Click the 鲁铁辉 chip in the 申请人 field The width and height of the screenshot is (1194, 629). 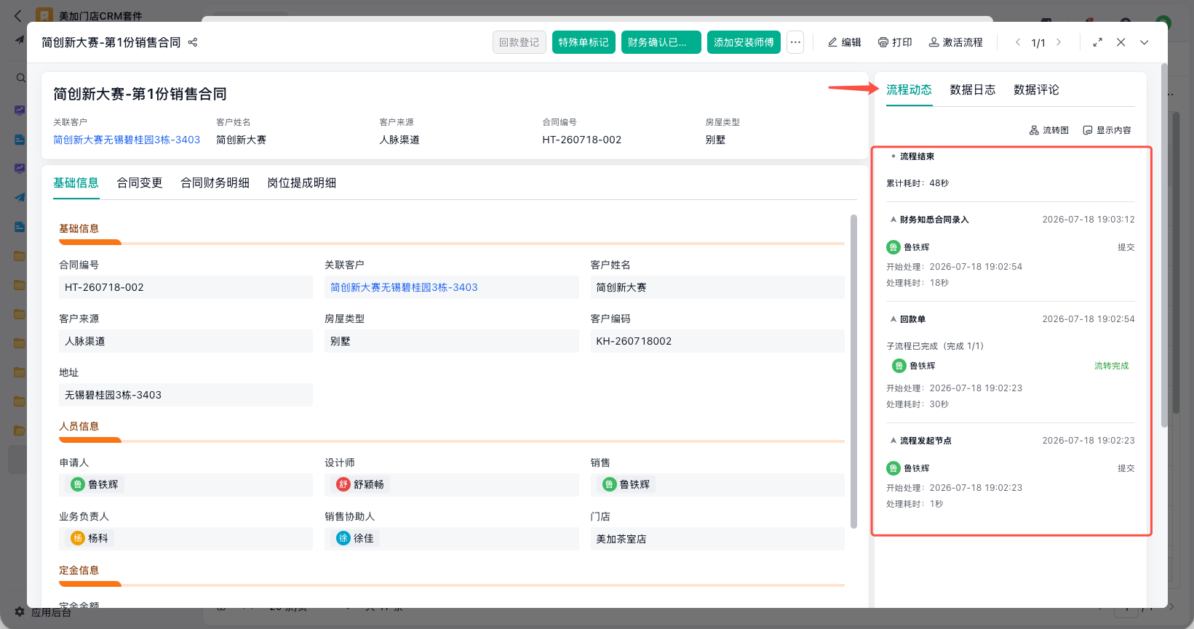[x=95, y=484]
